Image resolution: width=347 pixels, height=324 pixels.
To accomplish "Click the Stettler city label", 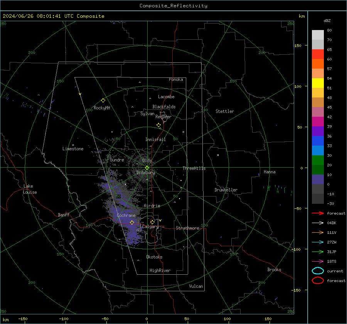I will (225, 111).
